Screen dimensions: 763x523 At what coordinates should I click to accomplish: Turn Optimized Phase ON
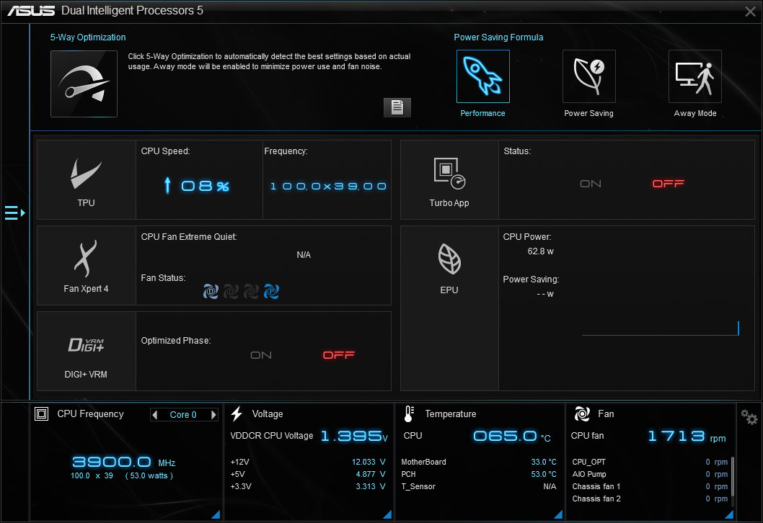pyautogui.click(x=261, y=355)
